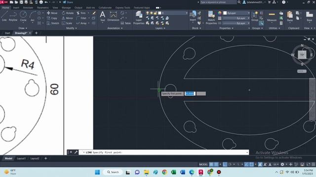Click the Plot (print) icon in quick access toolbar
Viewport: 316px width, 177px height.
tap(41, 2)
